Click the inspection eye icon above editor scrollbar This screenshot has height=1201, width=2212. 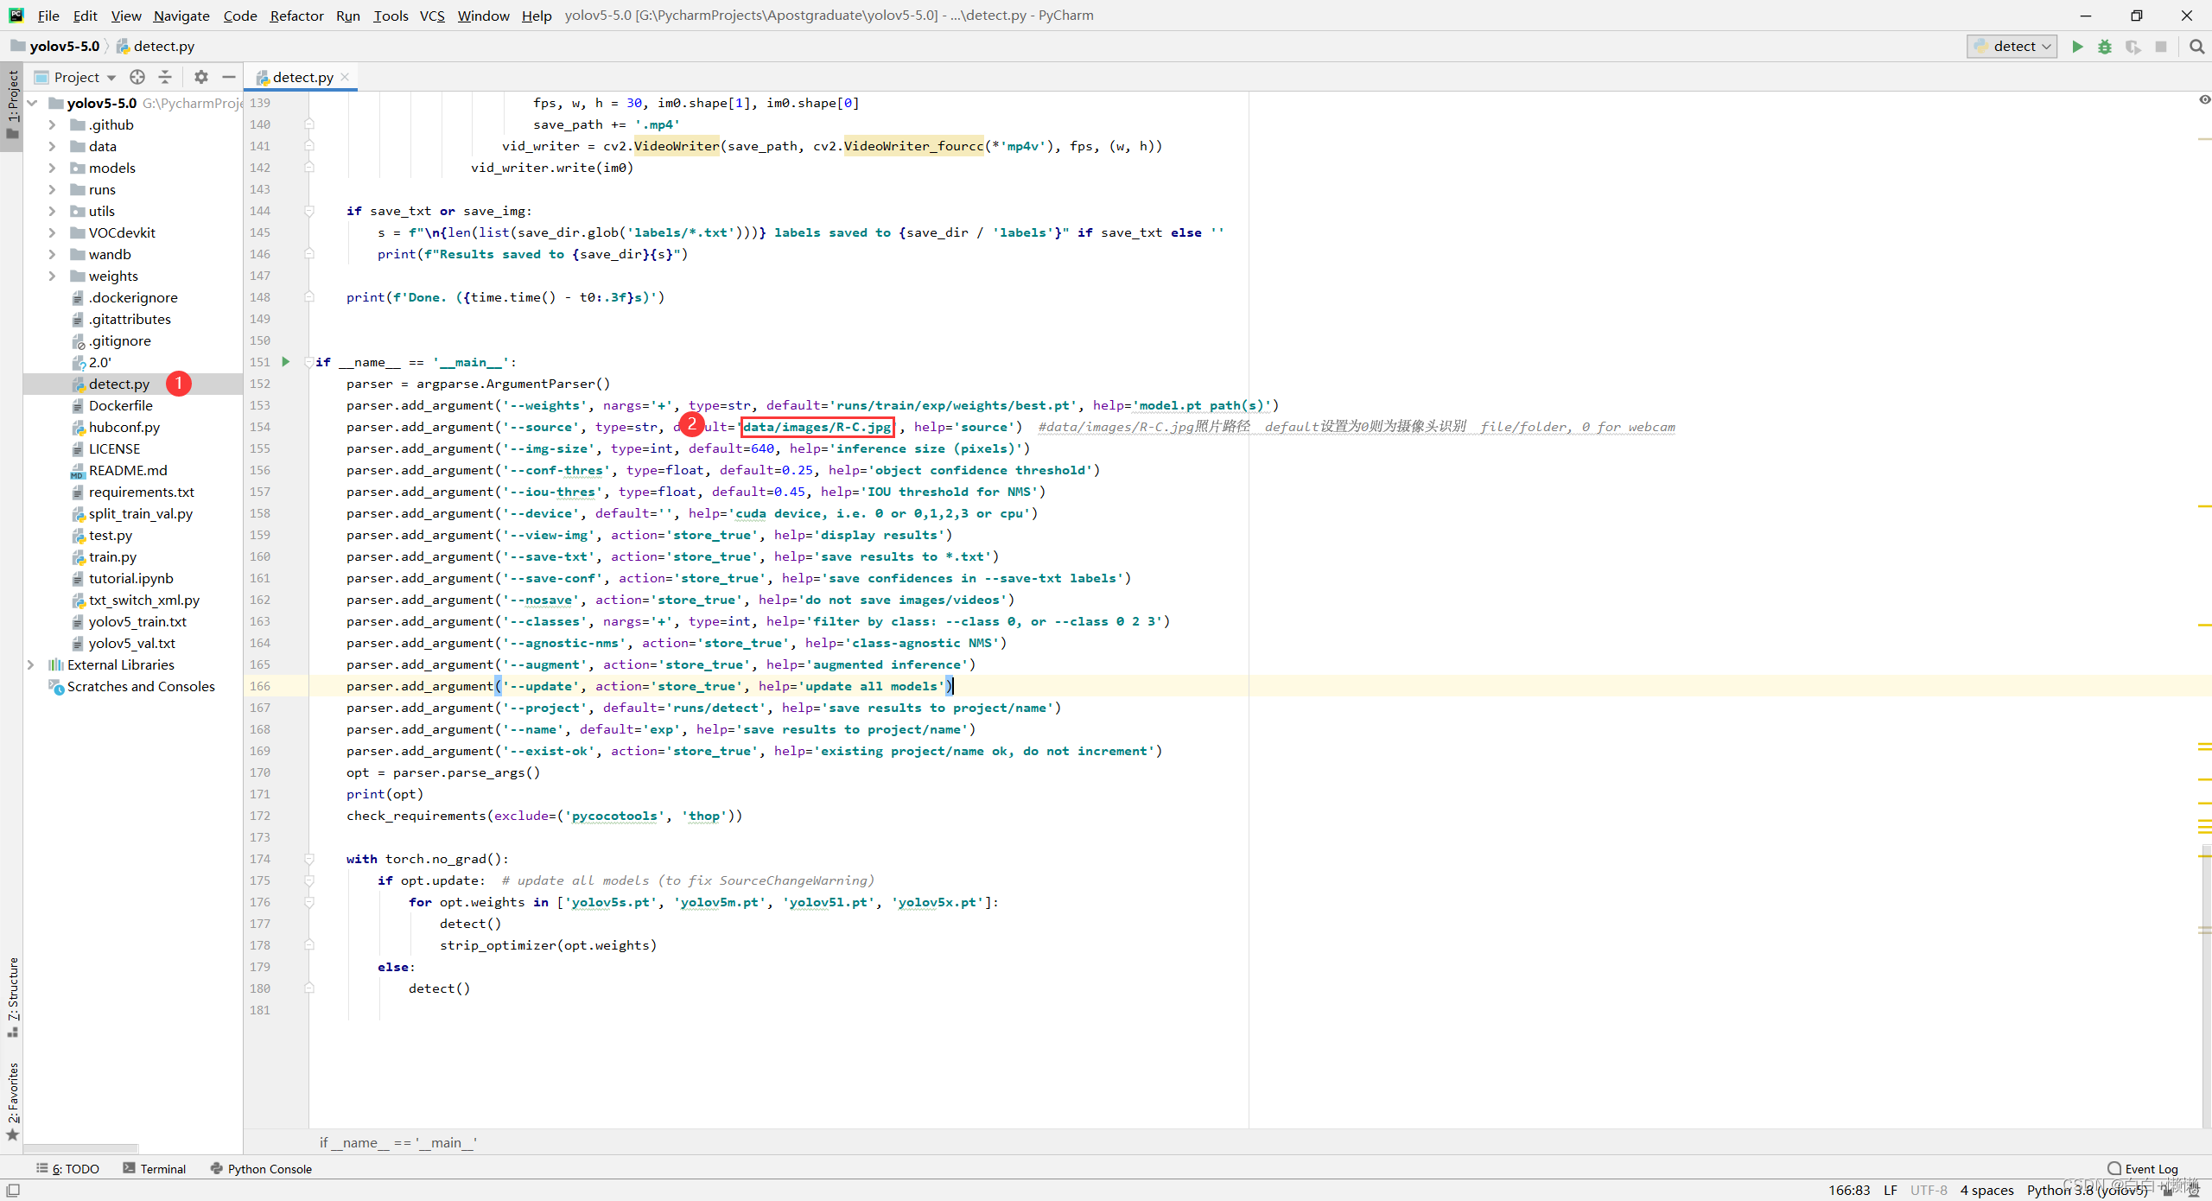click(2204, 100)
